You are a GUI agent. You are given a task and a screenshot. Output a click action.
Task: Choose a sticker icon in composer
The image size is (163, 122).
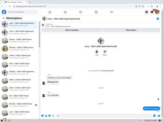tap(50, 116)
